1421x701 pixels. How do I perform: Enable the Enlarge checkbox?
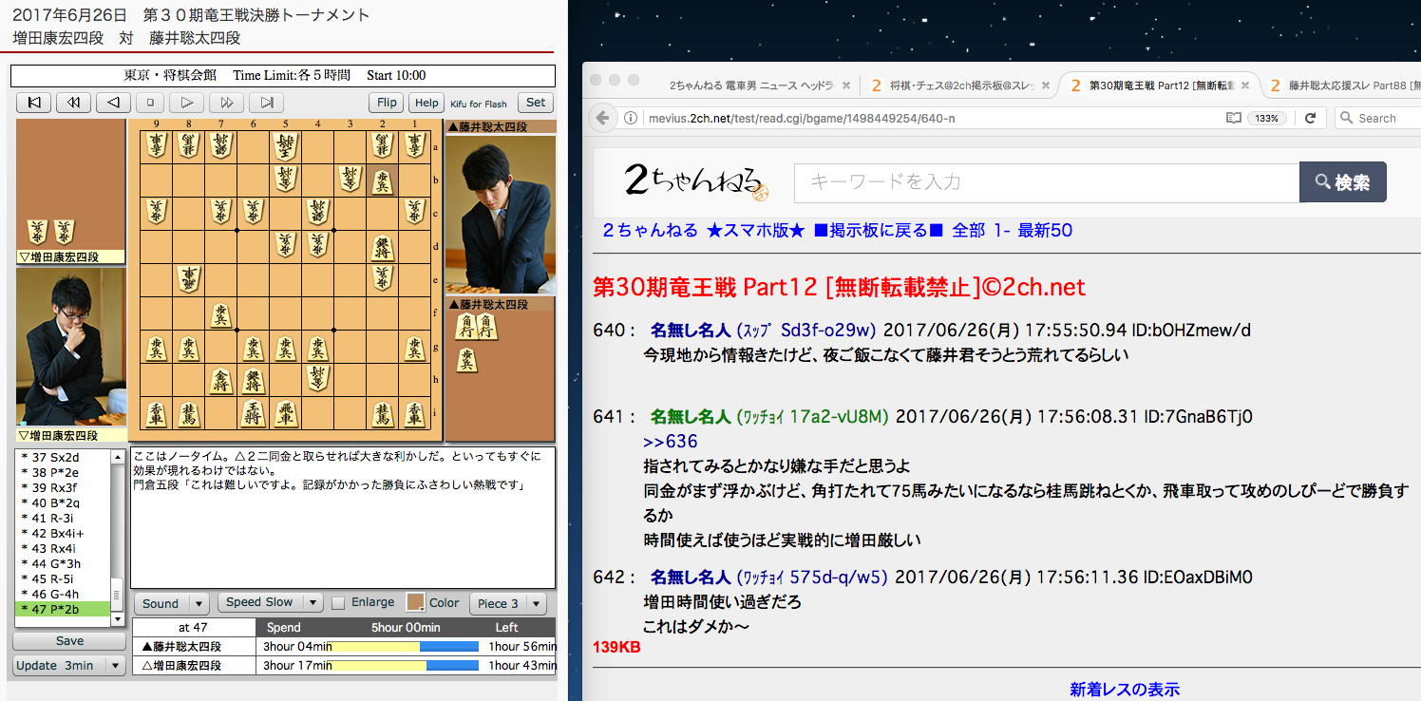click(338, 602)
